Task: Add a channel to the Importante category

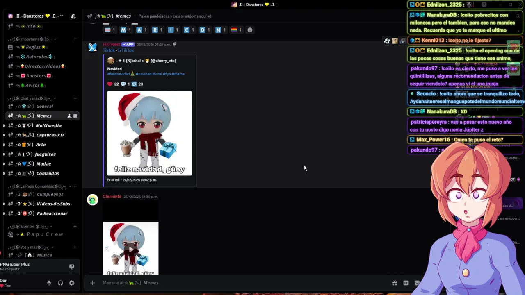Action: point(75,39)
